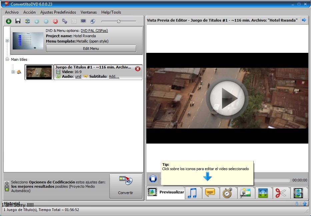The image size is (311, 216).
Task: Move title up with blue up arrow
Action: click(46, 21)
